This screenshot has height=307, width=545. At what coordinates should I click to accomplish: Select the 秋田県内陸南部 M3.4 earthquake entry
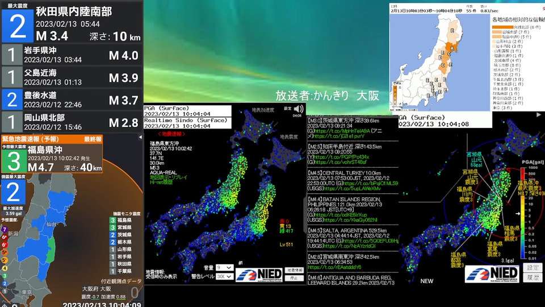(x=72, y=22)
